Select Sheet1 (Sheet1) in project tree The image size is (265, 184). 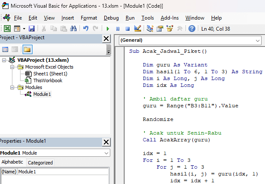(x=50, y=74)
